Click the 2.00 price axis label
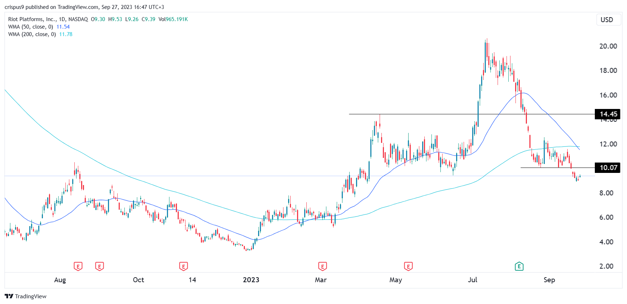The width and height of the screenshot is (627, 304). pos(606,266)
